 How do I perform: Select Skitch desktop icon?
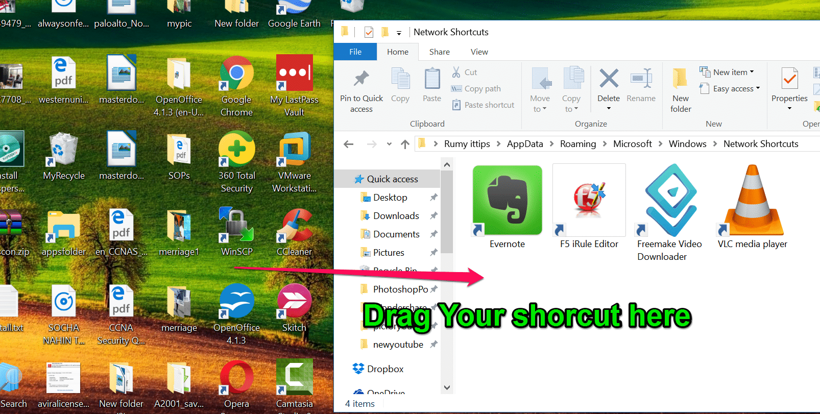[x=295, y=308]
